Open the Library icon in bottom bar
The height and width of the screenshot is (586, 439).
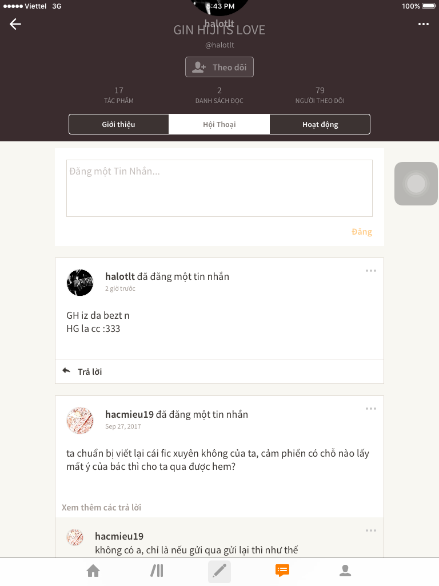(x=157, y=571)
